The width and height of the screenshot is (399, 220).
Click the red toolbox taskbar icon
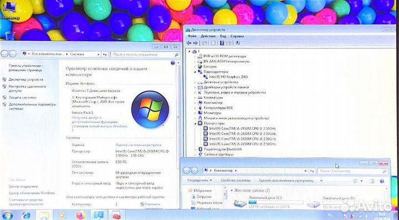click(x=117, y=215)
